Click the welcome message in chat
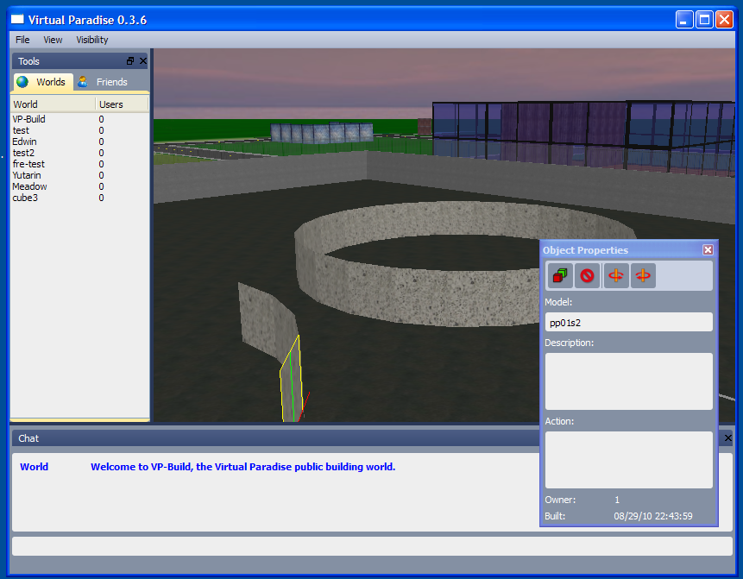Screen dimensions: 743x579 tap(242, 467)
